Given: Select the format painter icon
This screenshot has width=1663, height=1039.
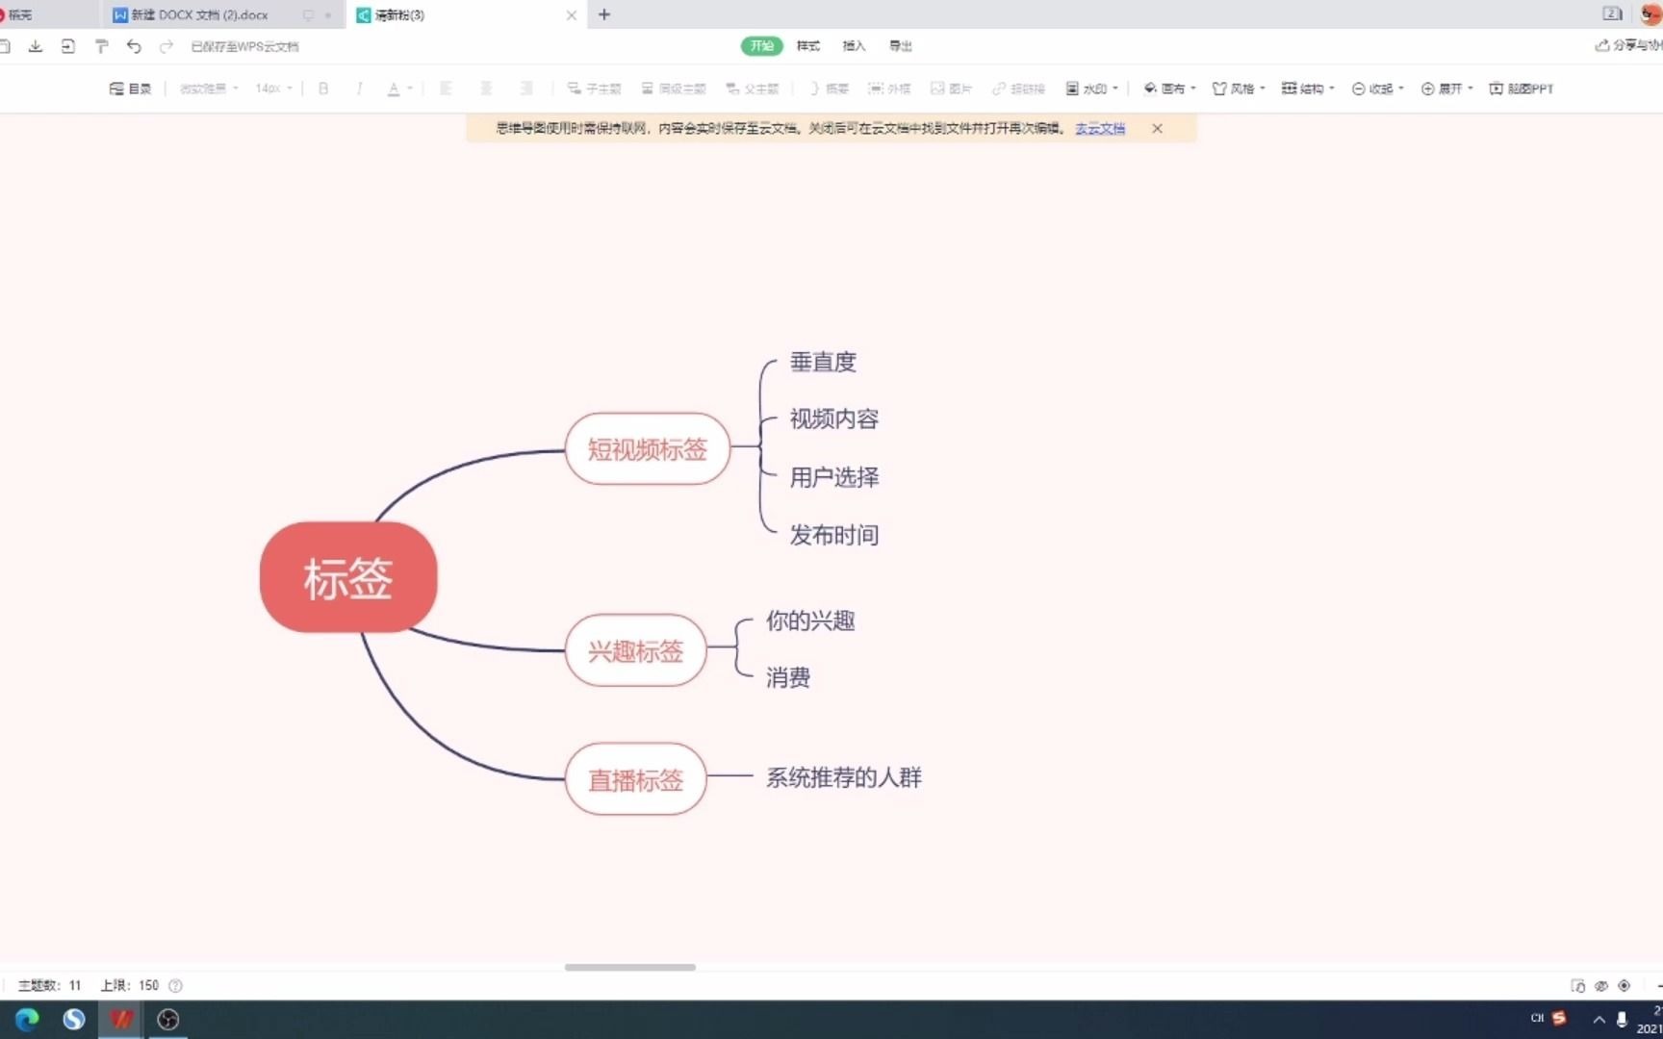Looking at the screenshot, I should click(x=101, y=46).
